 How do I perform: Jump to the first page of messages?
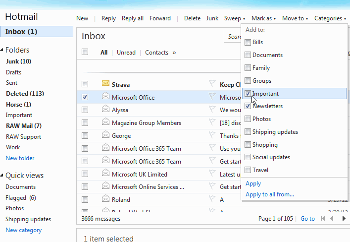[323, 219]
